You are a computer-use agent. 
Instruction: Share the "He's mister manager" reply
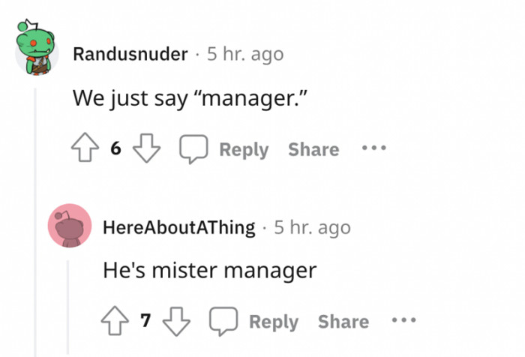click(x=343, y=322)
